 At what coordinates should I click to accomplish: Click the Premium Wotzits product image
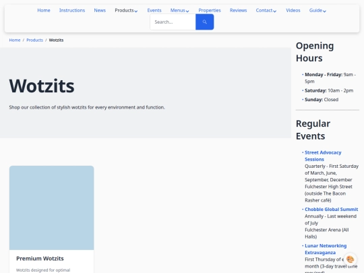tap(51, 208)
